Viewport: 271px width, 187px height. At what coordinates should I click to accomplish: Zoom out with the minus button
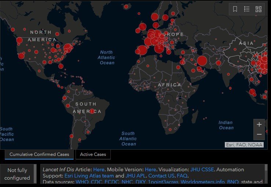259,134
